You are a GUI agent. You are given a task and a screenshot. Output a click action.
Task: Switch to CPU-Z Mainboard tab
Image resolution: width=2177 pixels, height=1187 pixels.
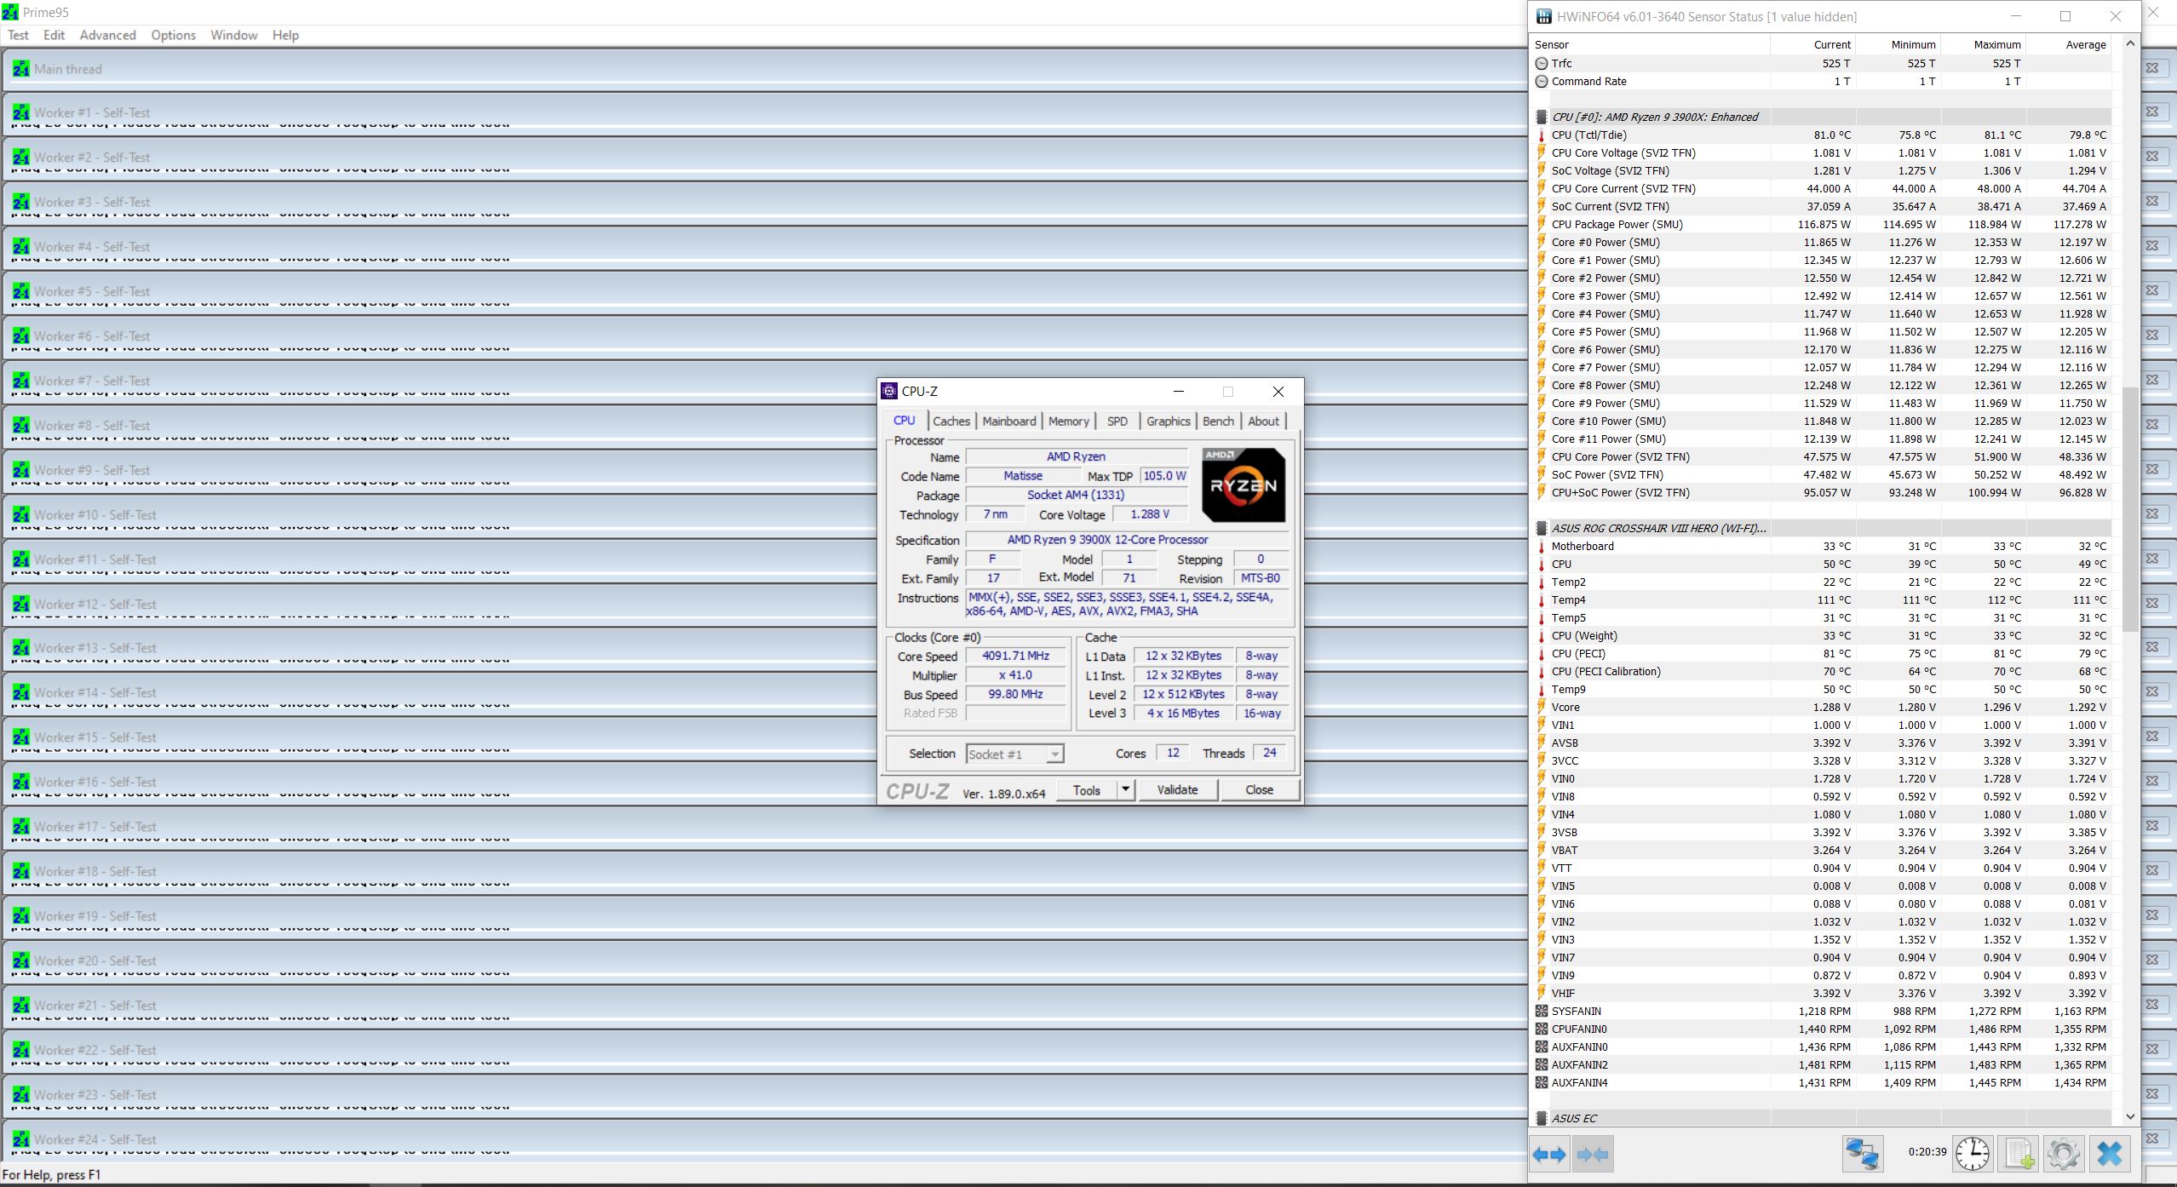click(1008, 421)
